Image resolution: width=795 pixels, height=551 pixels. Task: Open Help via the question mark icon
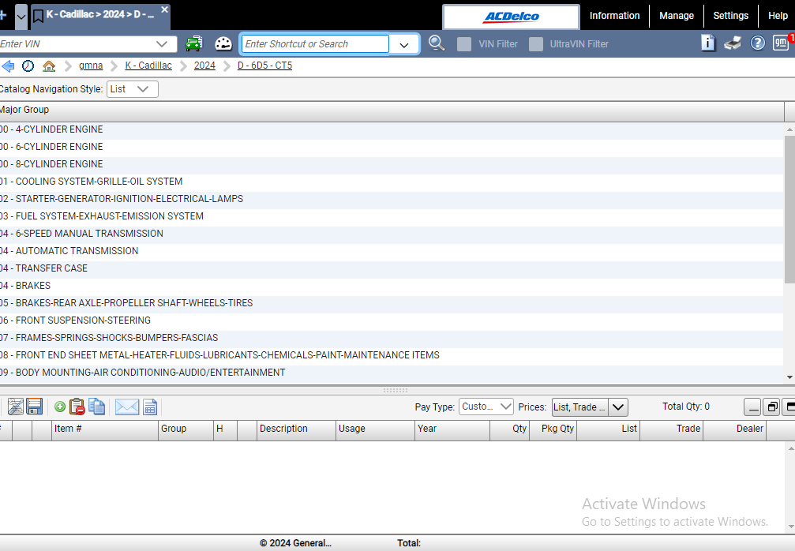click(x=759, y=43)
